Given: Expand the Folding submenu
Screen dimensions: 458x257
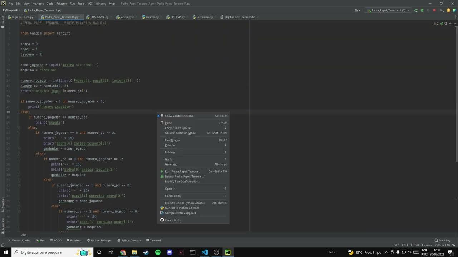Looking at the screenshot, I should (x=193, y=152).
